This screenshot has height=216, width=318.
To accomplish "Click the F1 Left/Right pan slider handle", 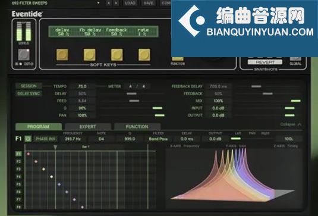I will [235, 139].
